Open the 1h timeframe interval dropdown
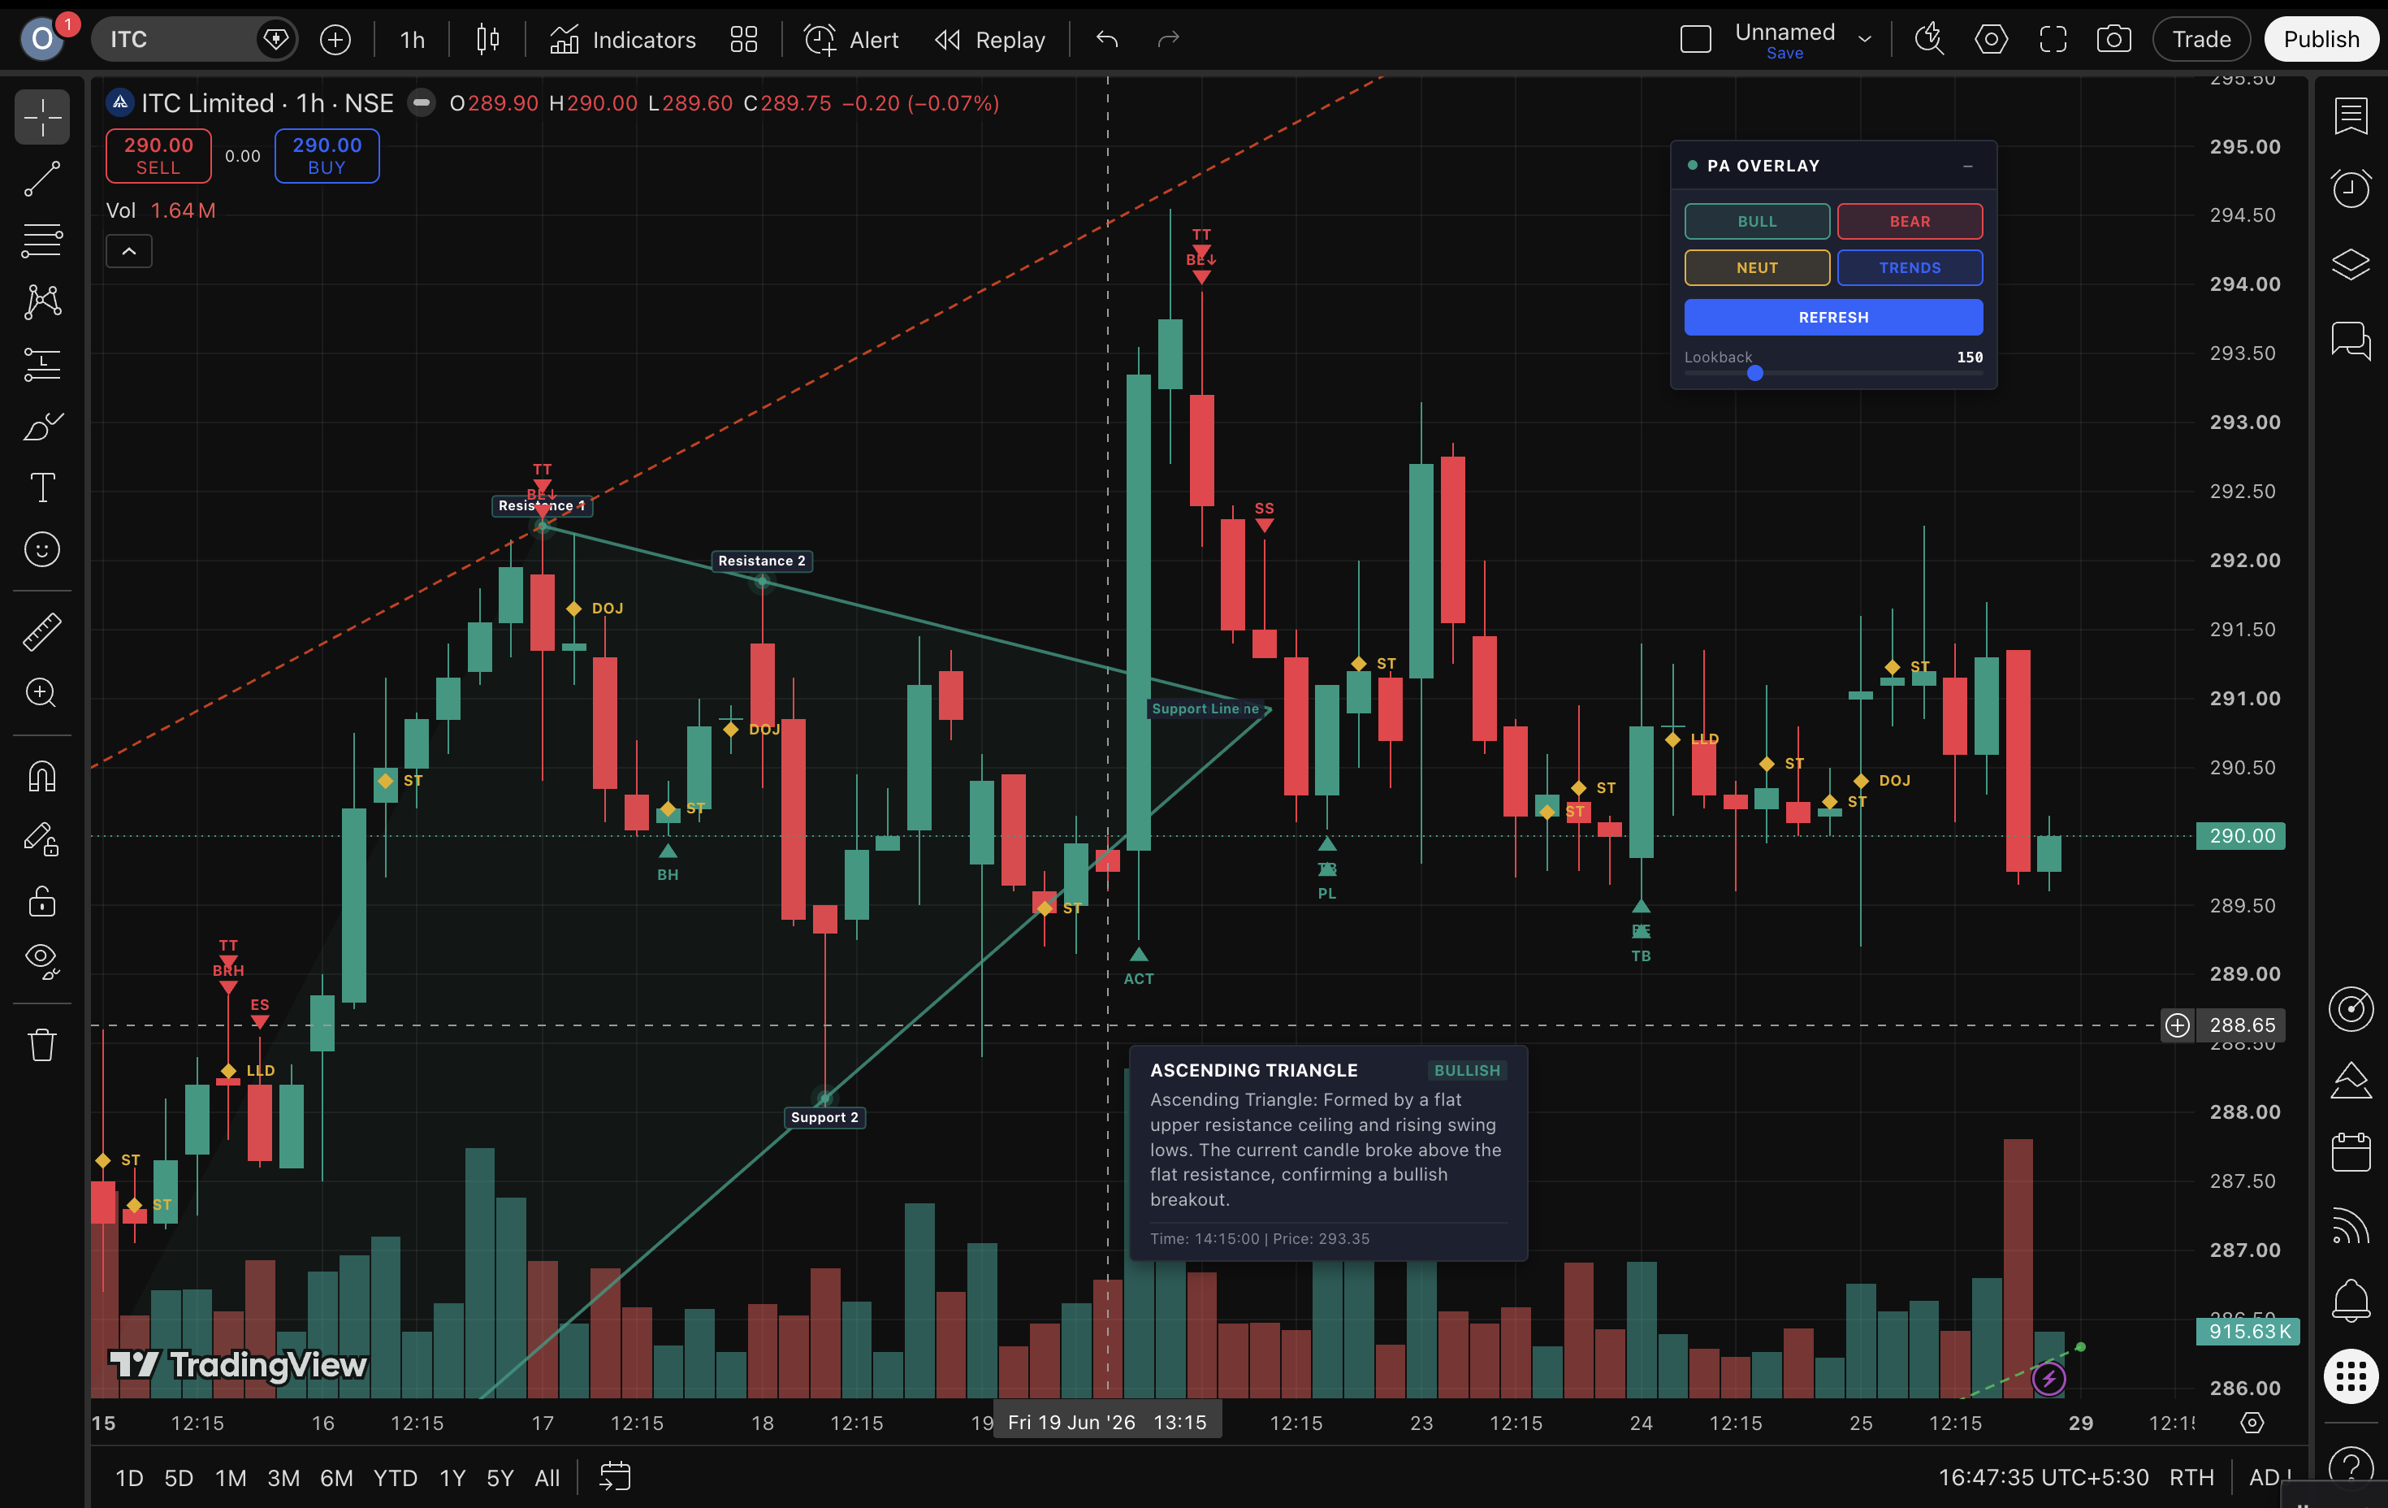Image resolution: width=2388 pixels, height=1508 pixels. pyautogui.click(x=412, y=40)
